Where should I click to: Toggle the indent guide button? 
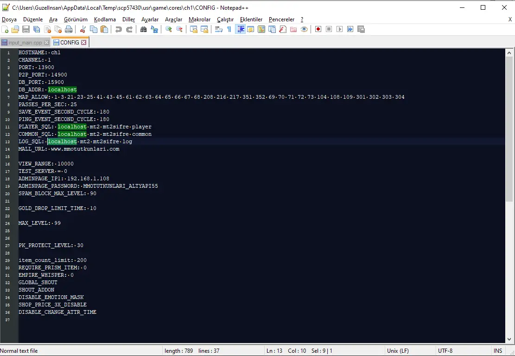240,29
